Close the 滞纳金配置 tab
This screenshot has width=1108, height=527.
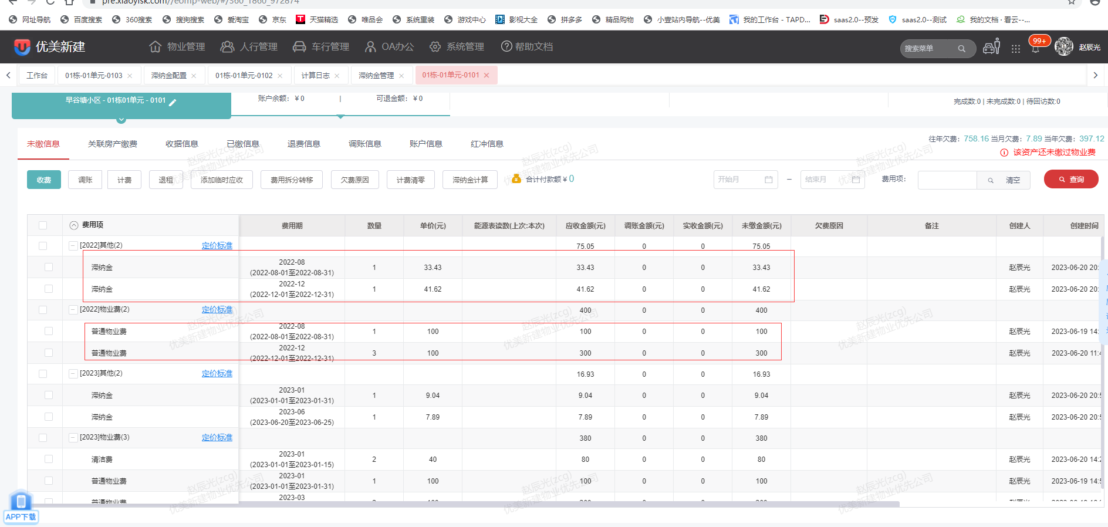coord(194,76)
